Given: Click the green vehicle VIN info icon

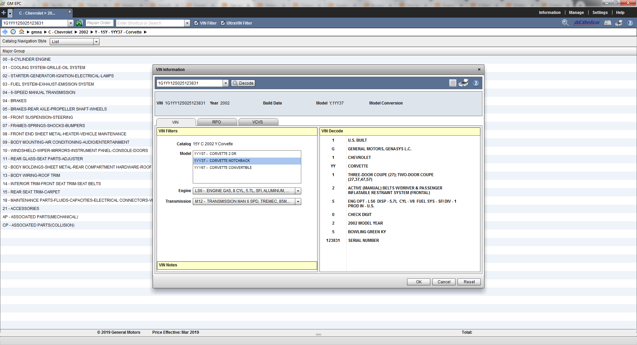Looking at the screenshot, I should [x=79, y=23].
